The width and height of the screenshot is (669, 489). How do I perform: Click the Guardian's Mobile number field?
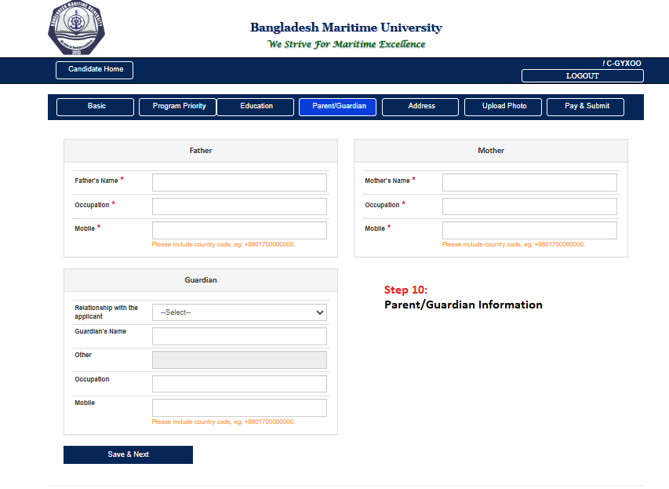coord(239,408)
